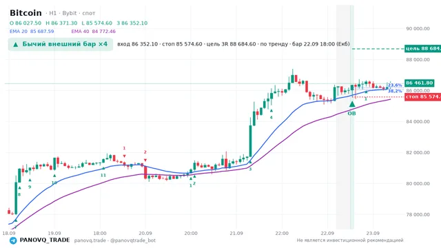Screen dimensions: 441x248
Task: Click the 18.09 date on time axis
Action: [9, 233]
